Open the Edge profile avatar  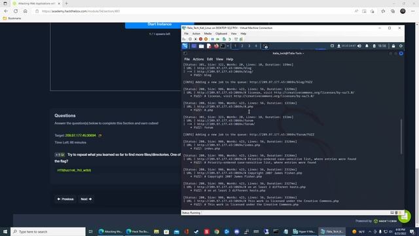tap(403, 11)
